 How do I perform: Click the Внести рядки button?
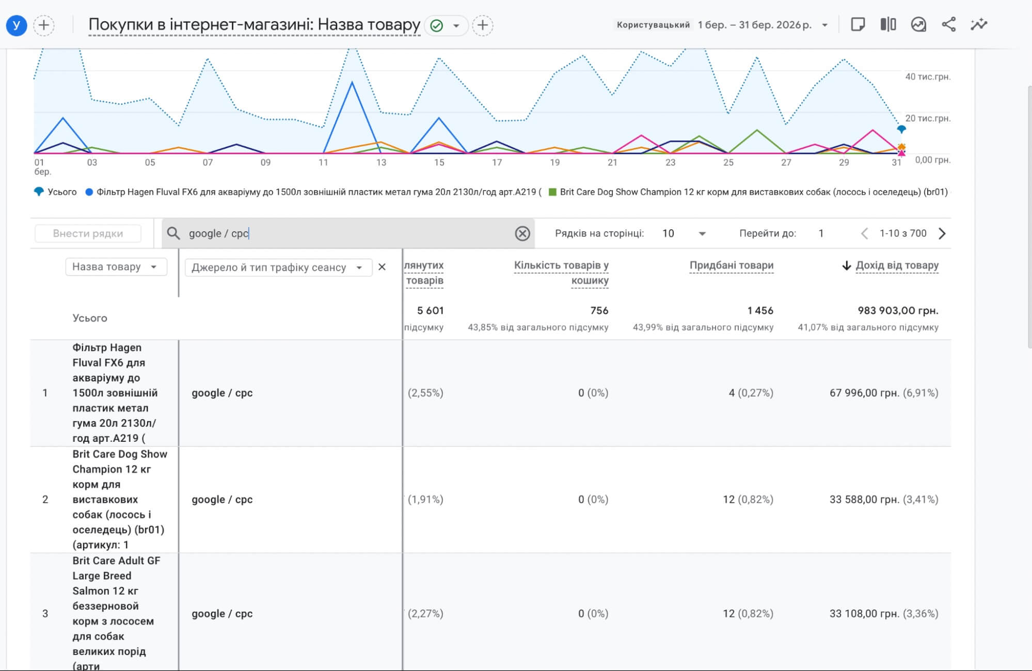click(x=88, y=233)
